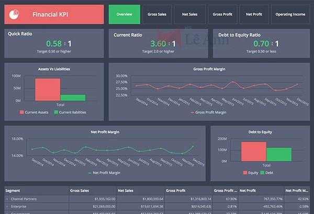Click the Current liabilities legend marker

click(55, 112)
